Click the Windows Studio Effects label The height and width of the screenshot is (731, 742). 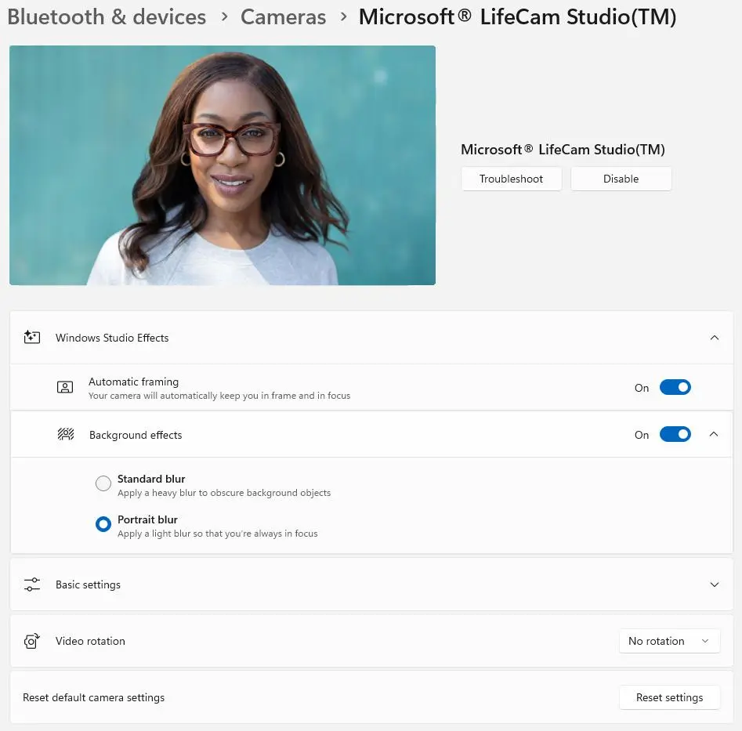[112, 338]
